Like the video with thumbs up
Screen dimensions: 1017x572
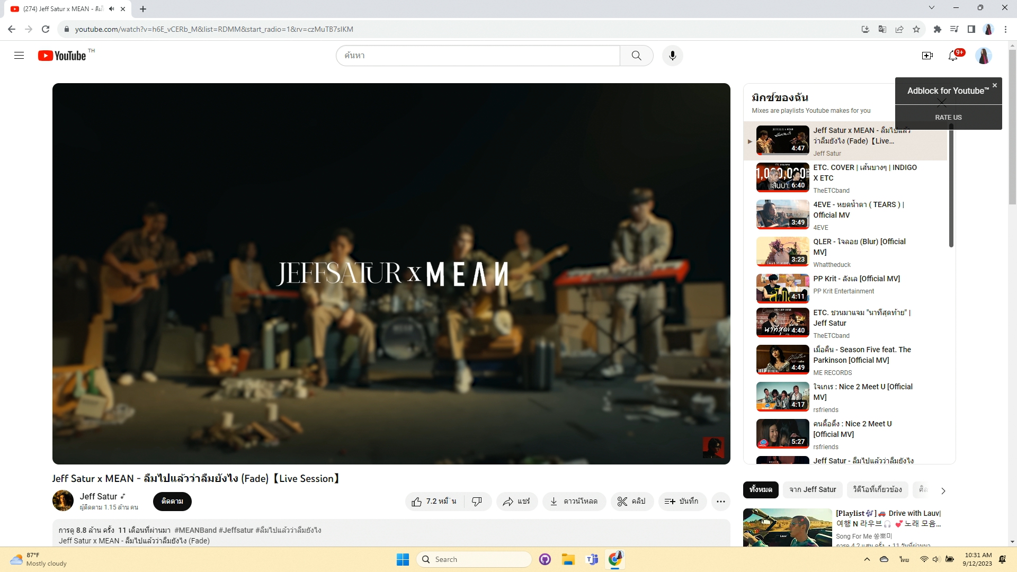[434, 502]
